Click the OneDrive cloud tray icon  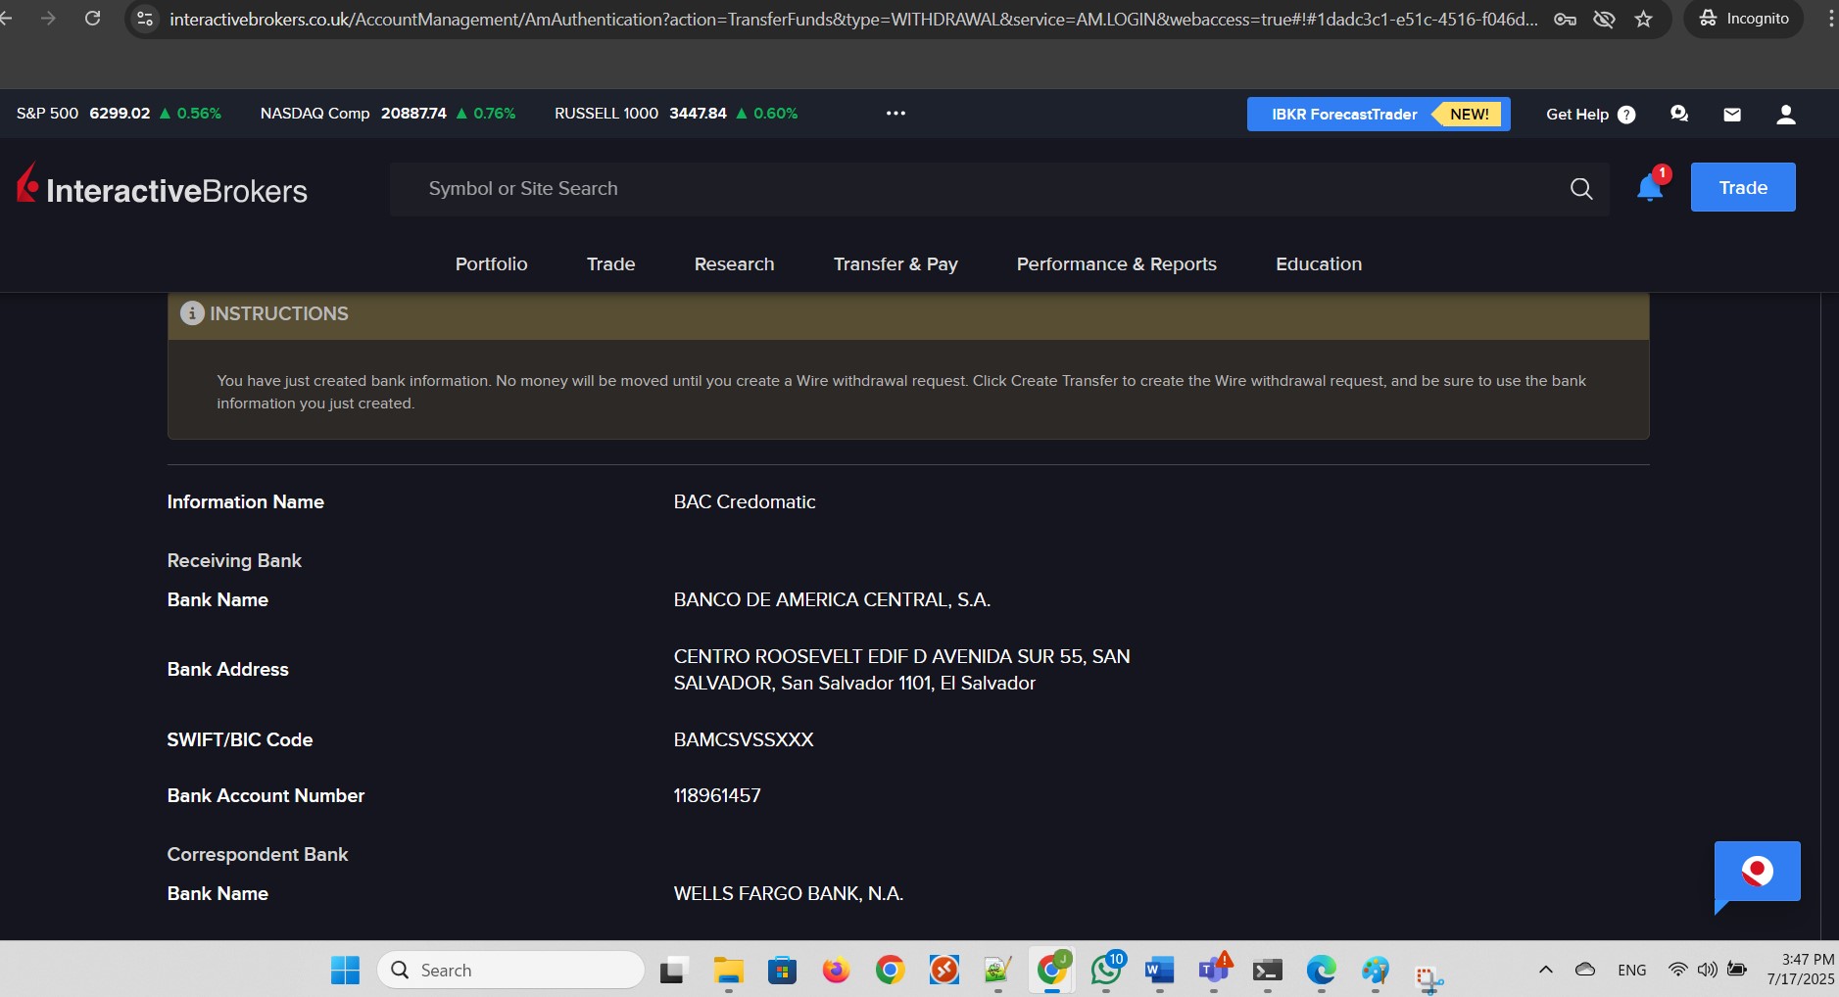pos(1585,970)
